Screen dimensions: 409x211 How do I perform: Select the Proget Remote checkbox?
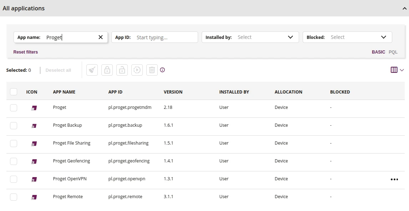(x=14, y=197)
